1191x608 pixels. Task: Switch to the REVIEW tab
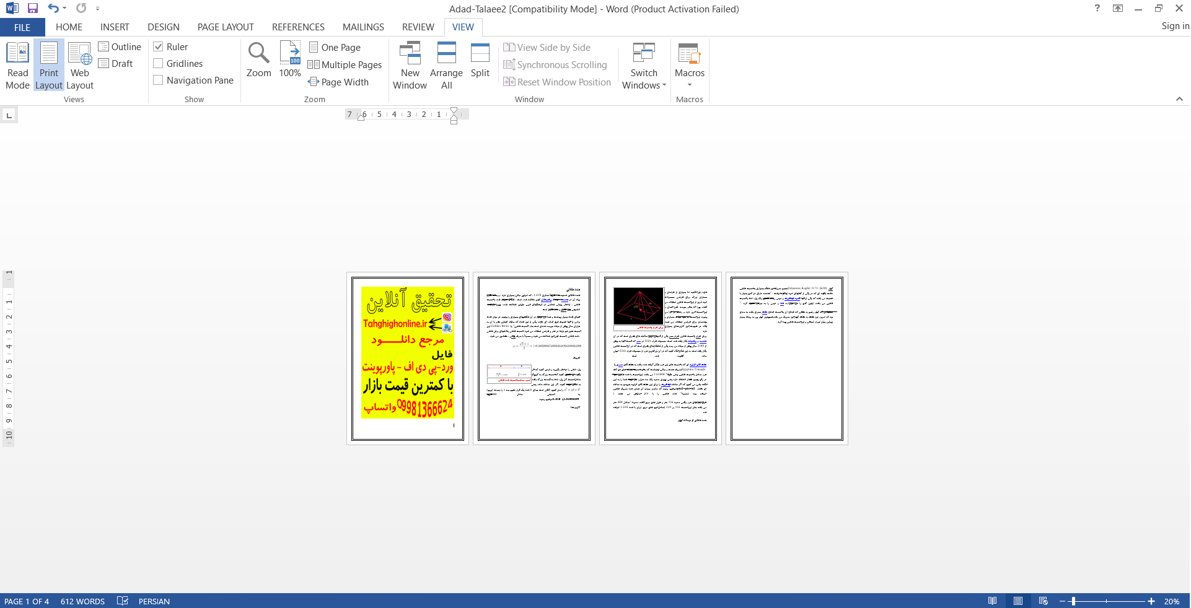pos(418,27)
